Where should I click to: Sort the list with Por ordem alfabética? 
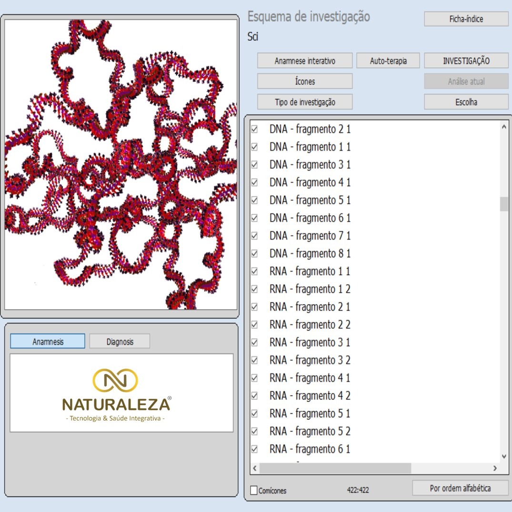pyautogui.click(x=460, y=488)
